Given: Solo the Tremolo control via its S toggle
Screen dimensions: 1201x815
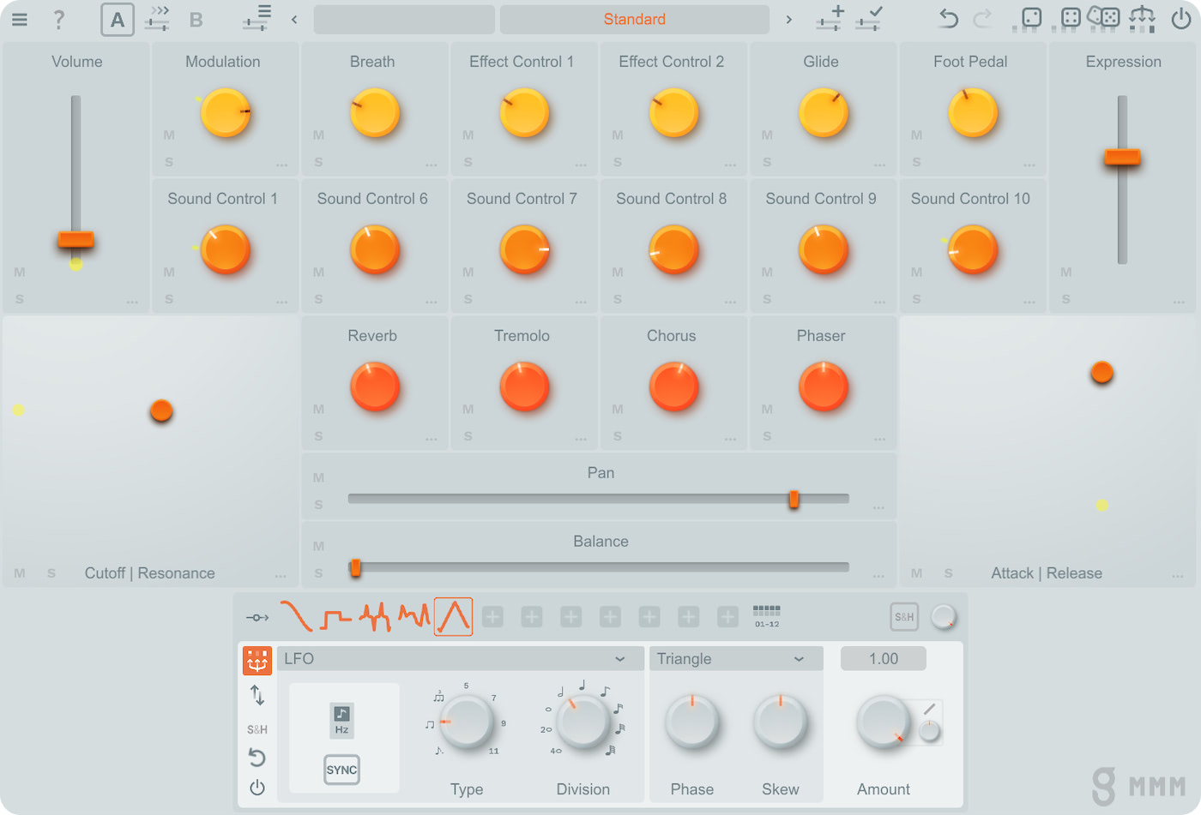Looking at the screenshot, I should point(468,436).
